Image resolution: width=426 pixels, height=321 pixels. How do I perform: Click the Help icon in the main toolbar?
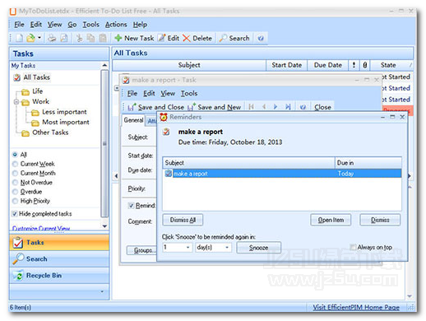pyautogui.click(x=261, y=38)
